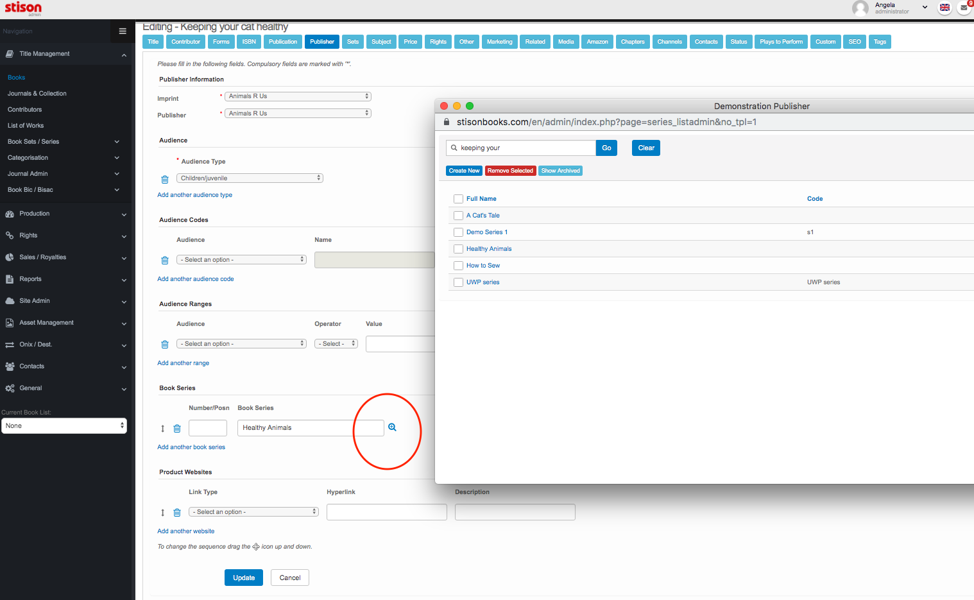Toggle the navigation hamburger menu icon
The image size is (974, 600).
pos(123,31)
